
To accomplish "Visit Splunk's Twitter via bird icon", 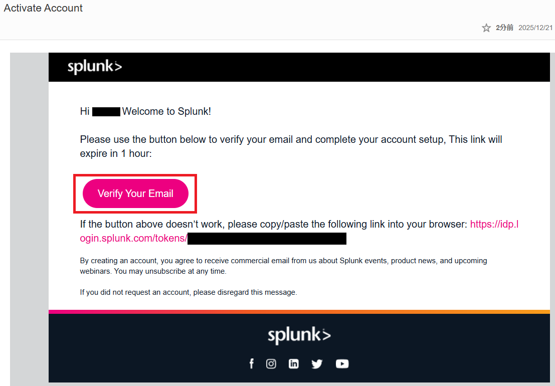I will 317,364.
